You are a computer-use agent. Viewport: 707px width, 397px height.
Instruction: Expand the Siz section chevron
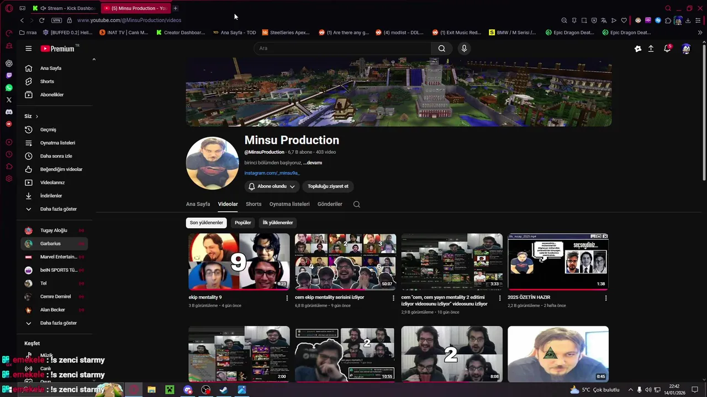pos(37,116)
